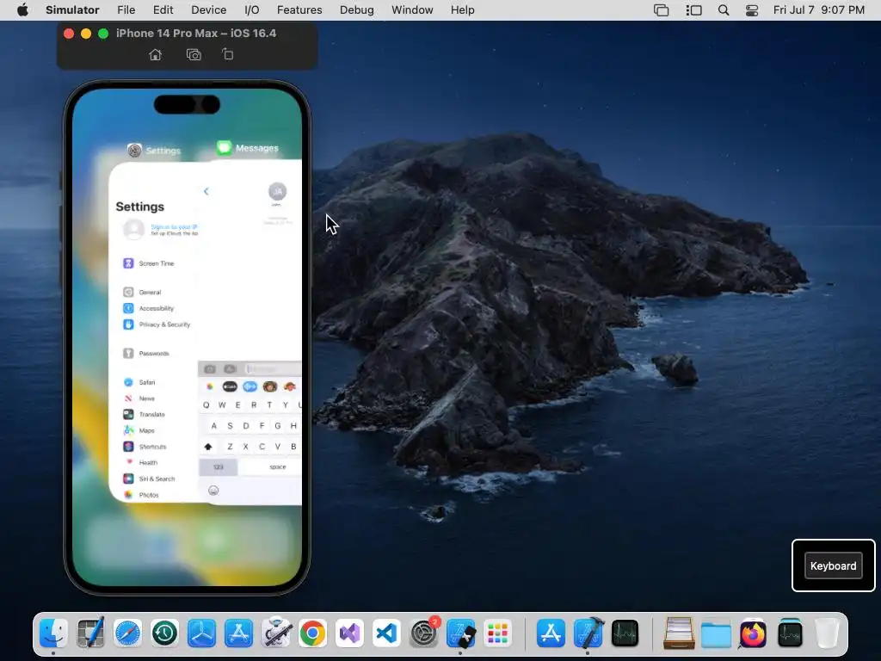Open the Help menu

click(x=462, y=10)
